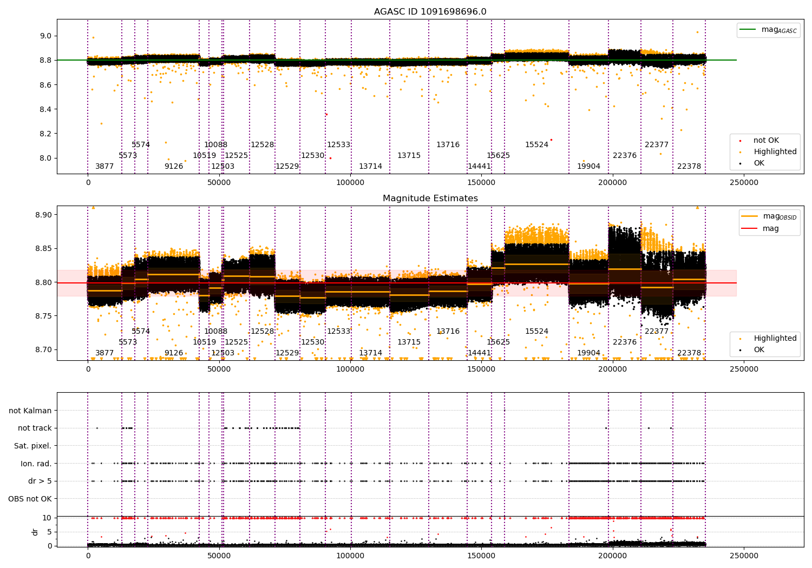Click the 8.85 y-axis tick label
Viewport: 812px width, 568px height.
[x=43, y=249]
